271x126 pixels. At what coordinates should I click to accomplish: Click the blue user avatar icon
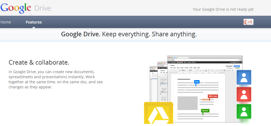tap(244, 77)
